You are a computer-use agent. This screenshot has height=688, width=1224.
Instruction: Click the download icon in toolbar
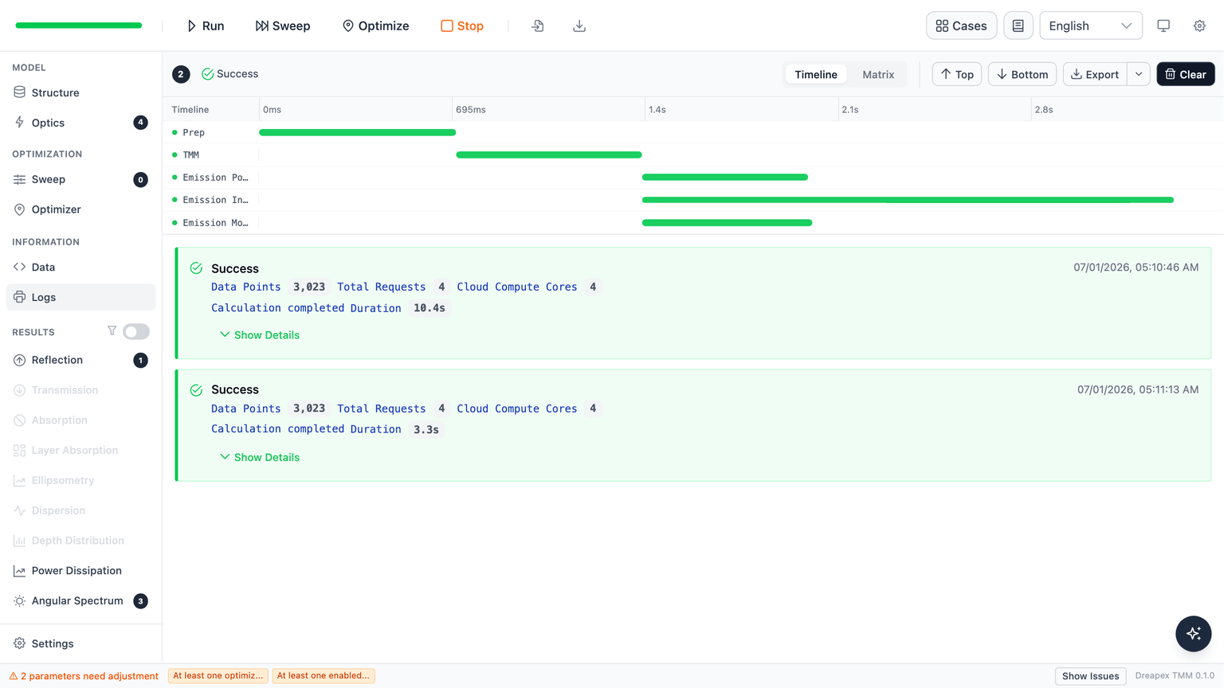tap(579, 25)
